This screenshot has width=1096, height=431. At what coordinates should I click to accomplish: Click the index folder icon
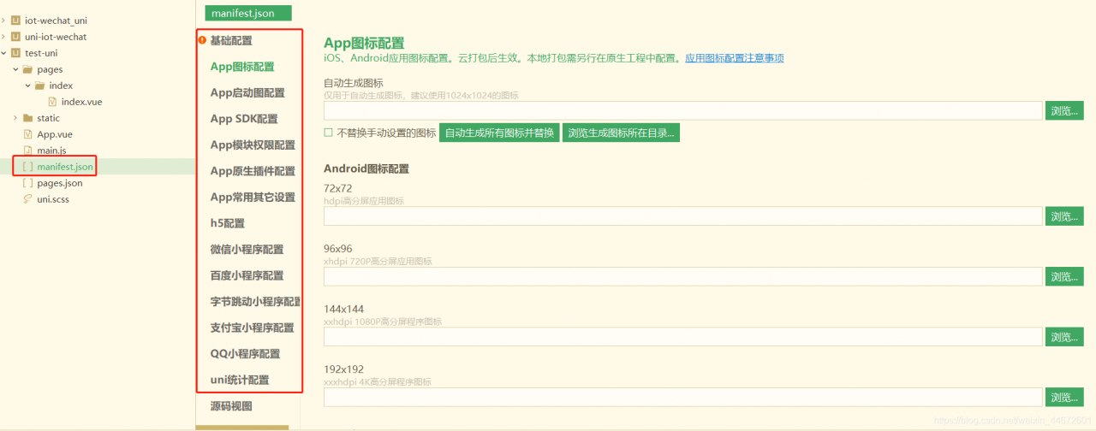pyautogui.click(x=40, y=86)
